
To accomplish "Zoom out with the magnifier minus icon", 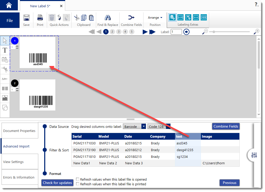I will pyautogui.click(x=205, y=32).
